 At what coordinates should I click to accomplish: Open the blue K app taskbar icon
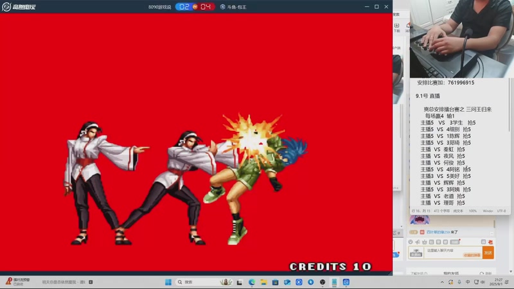(299, 282)
